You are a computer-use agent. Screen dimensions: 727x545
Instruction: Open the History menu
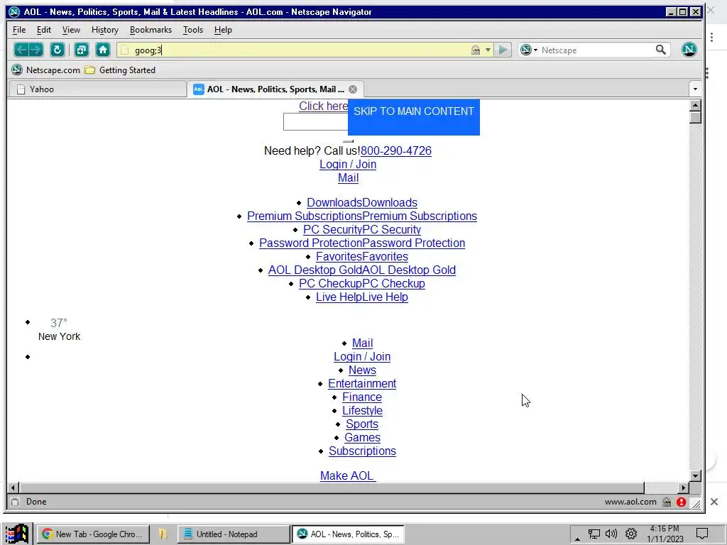(105, 30)
